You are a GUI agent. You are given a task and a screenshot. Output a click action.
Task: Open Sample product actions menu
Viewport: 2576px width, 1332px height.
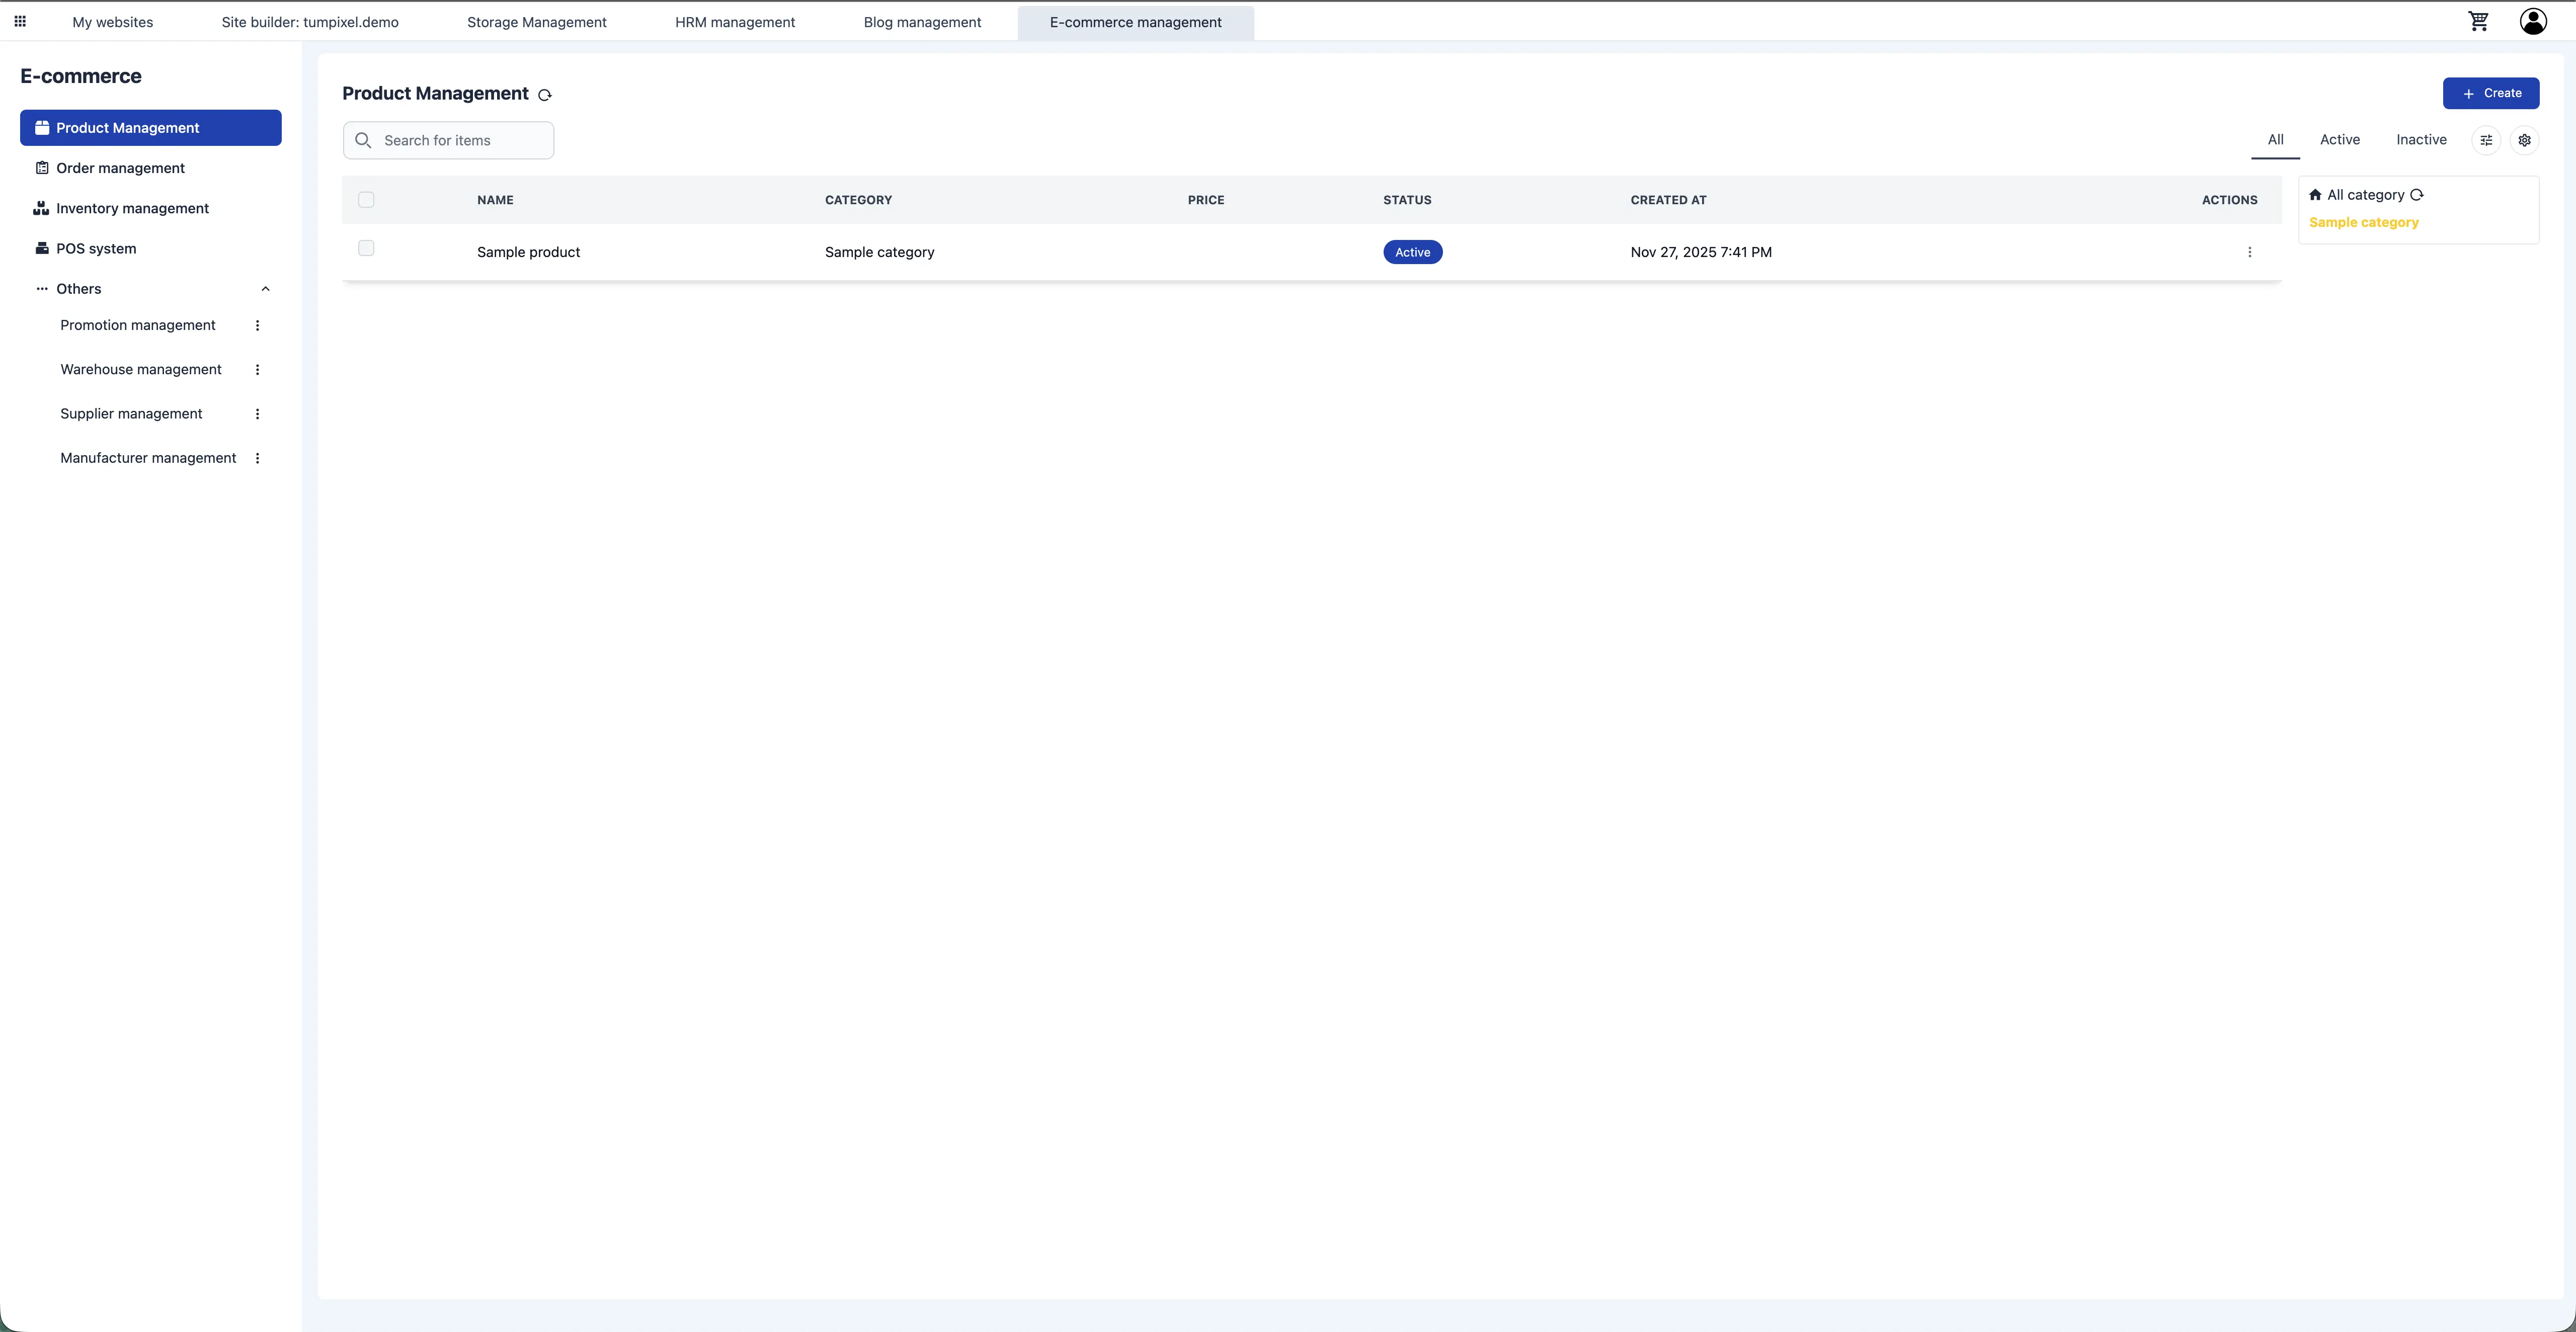coord(2250,252)
